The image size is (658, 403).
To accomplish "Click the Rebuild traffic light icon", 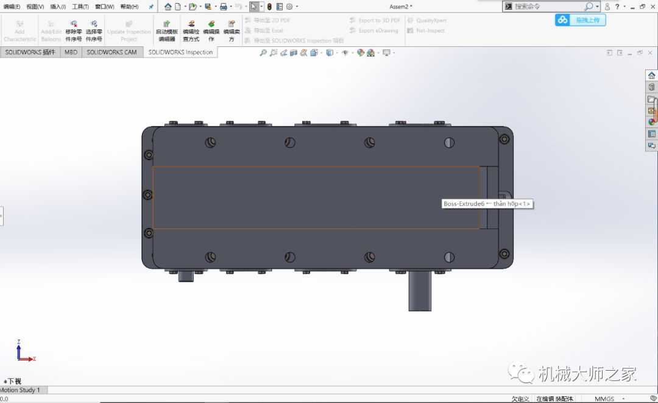I will 269,7.
